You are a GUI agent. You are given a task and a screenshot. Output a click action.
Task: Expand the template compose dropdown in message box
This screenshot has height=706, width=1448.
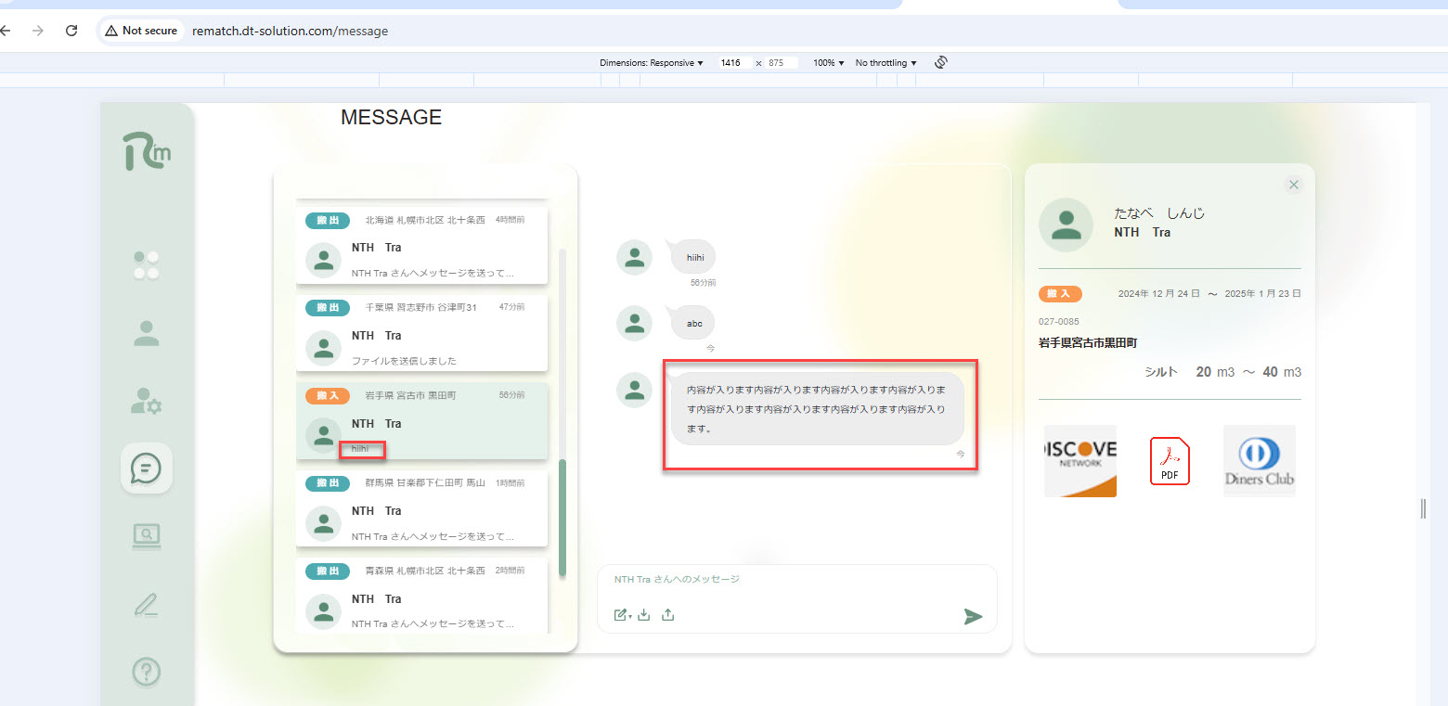coord(622,614)
